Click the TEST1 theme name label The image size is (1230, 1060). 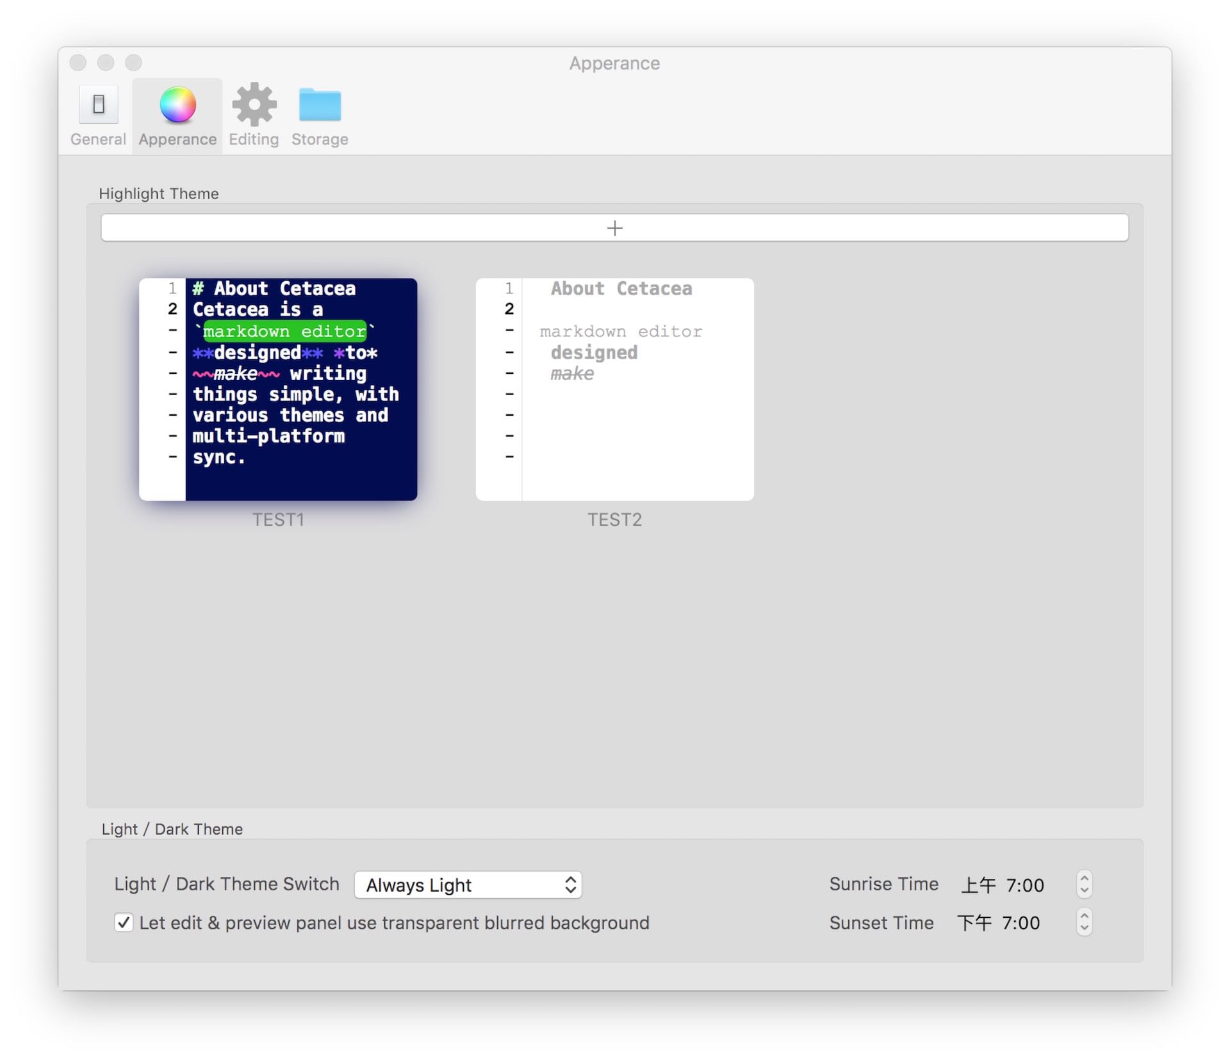coord(278,519)
